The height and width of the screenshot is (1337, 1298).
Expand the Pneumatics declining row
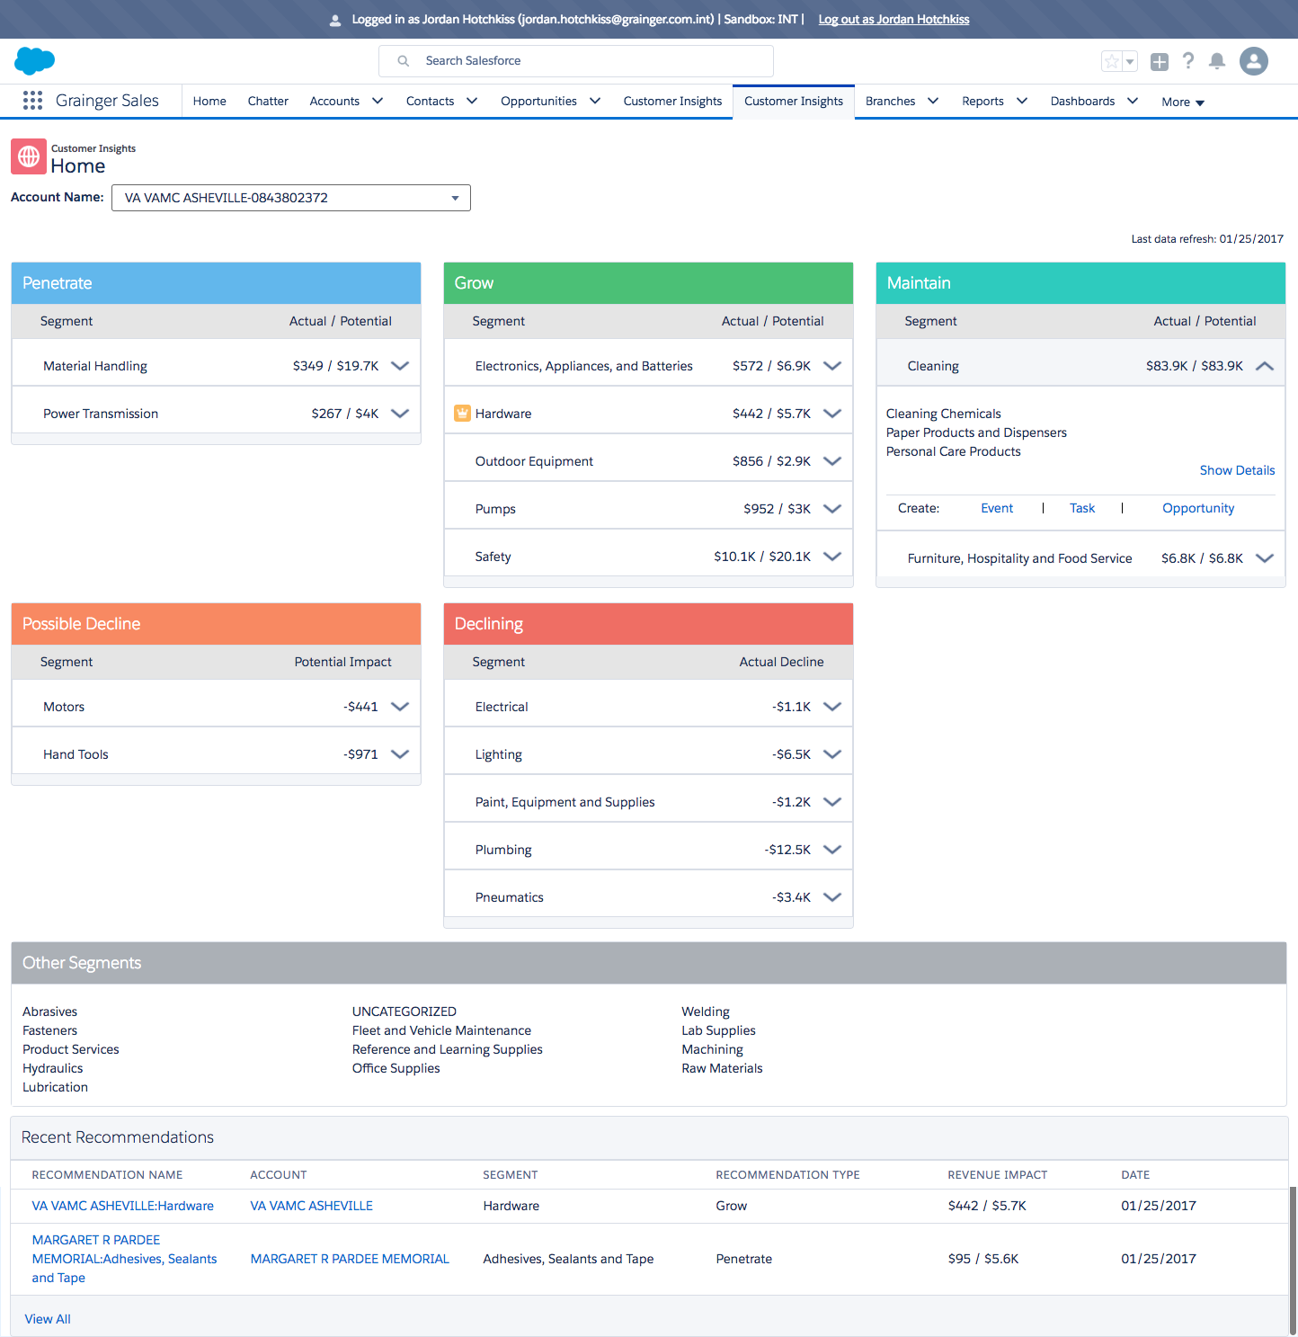832,897
